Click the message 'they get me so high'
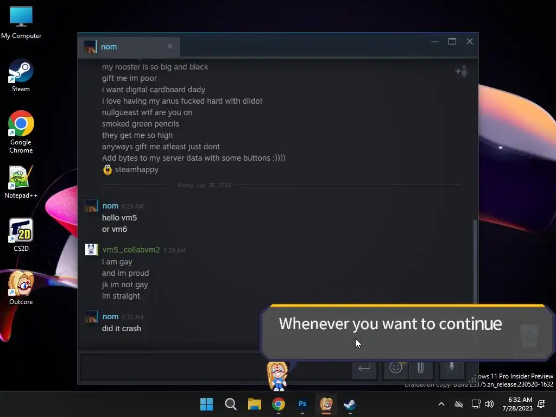This screenshot has height=417, width=556. click(137, 135)
